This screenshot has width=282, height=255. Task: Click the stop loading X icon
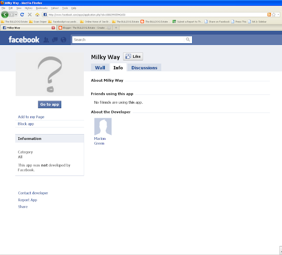click(30, 15)
